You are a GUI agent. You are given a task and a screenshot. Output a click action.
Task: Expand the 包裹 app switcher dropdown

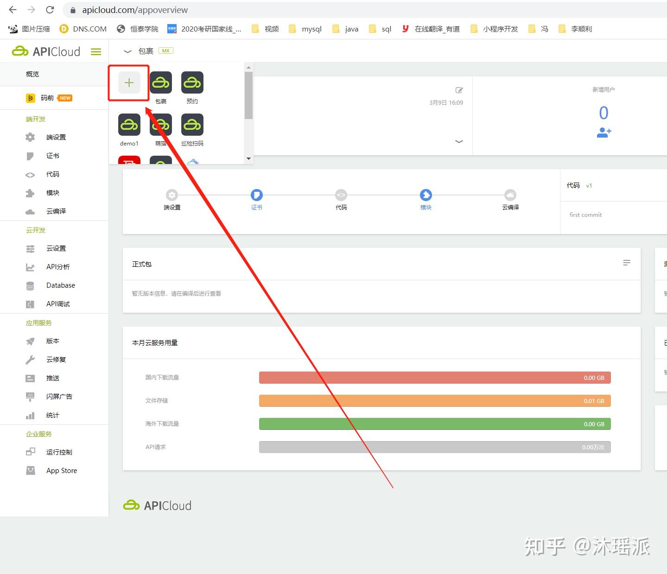(127, 51)
